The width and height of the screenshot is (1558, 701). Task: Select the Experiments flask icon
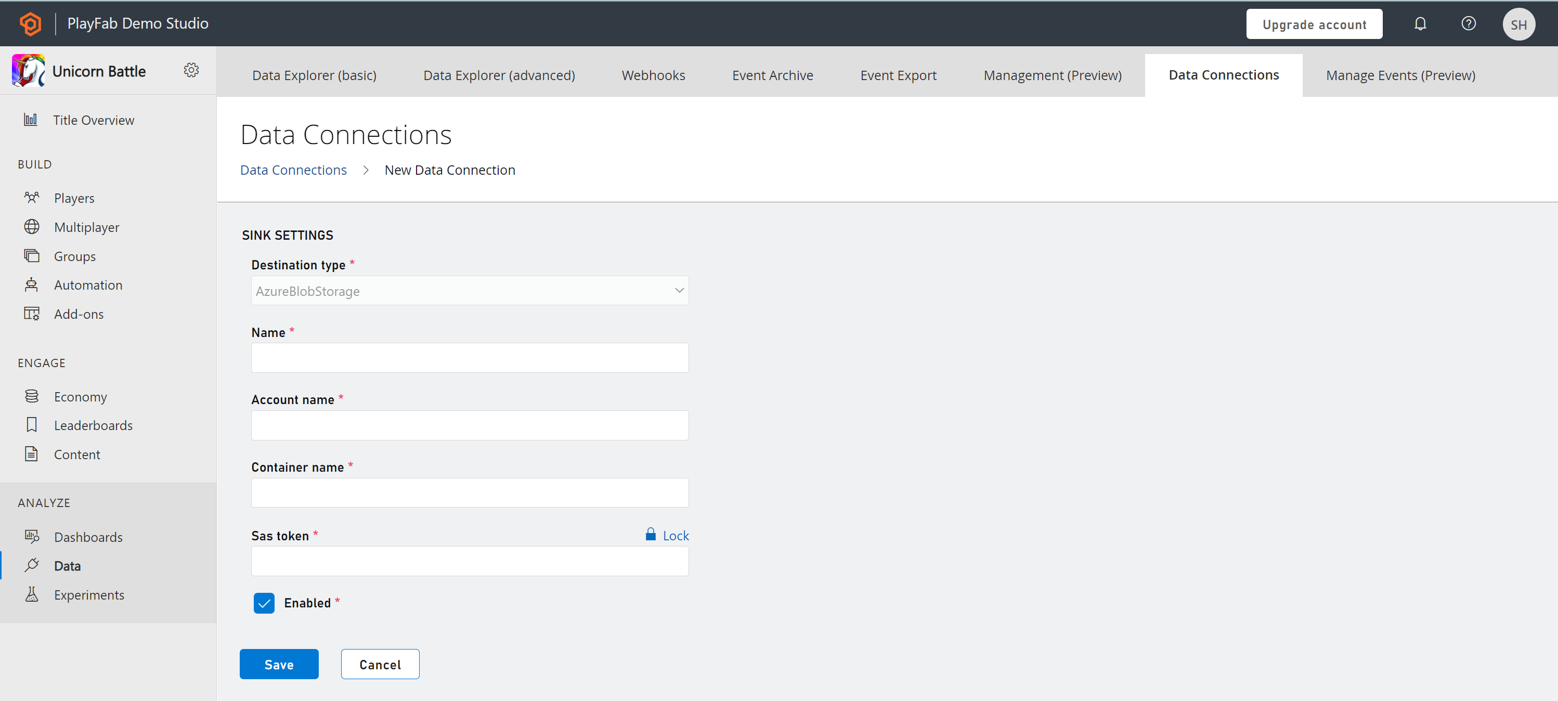coord(32,594)
